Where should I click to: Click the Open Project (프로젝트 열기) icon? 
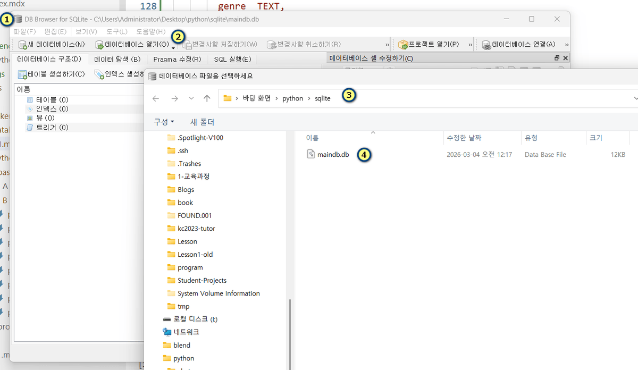pyautogui.click(x=403, y=45)
